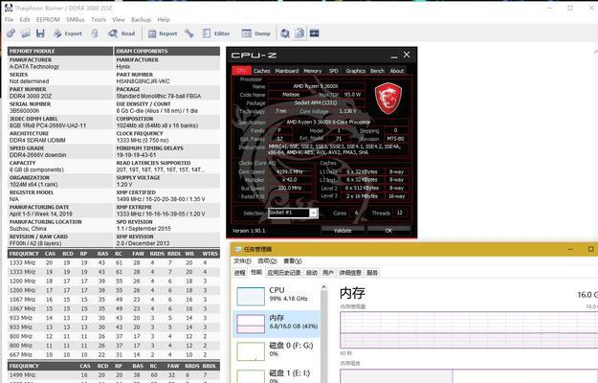This screenshot has height=383, width=598.
Task: Select the 磁盘 0 (F: G:) item
Action: pyautogui.click(x=277, y=349)
